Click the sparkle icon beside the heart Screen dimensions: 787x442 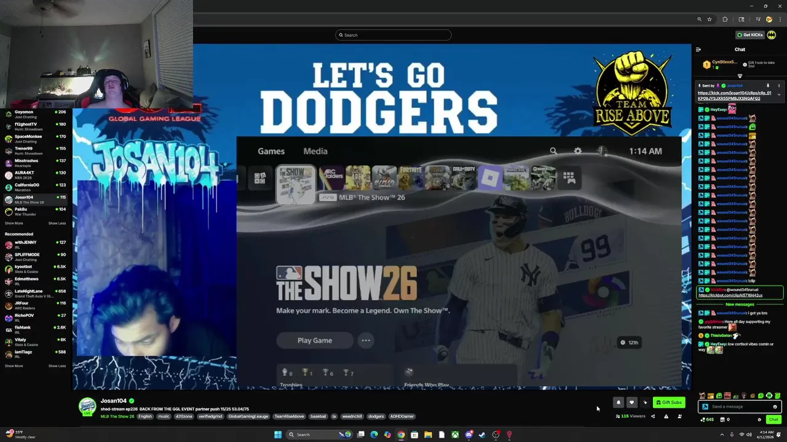[645, 403]
